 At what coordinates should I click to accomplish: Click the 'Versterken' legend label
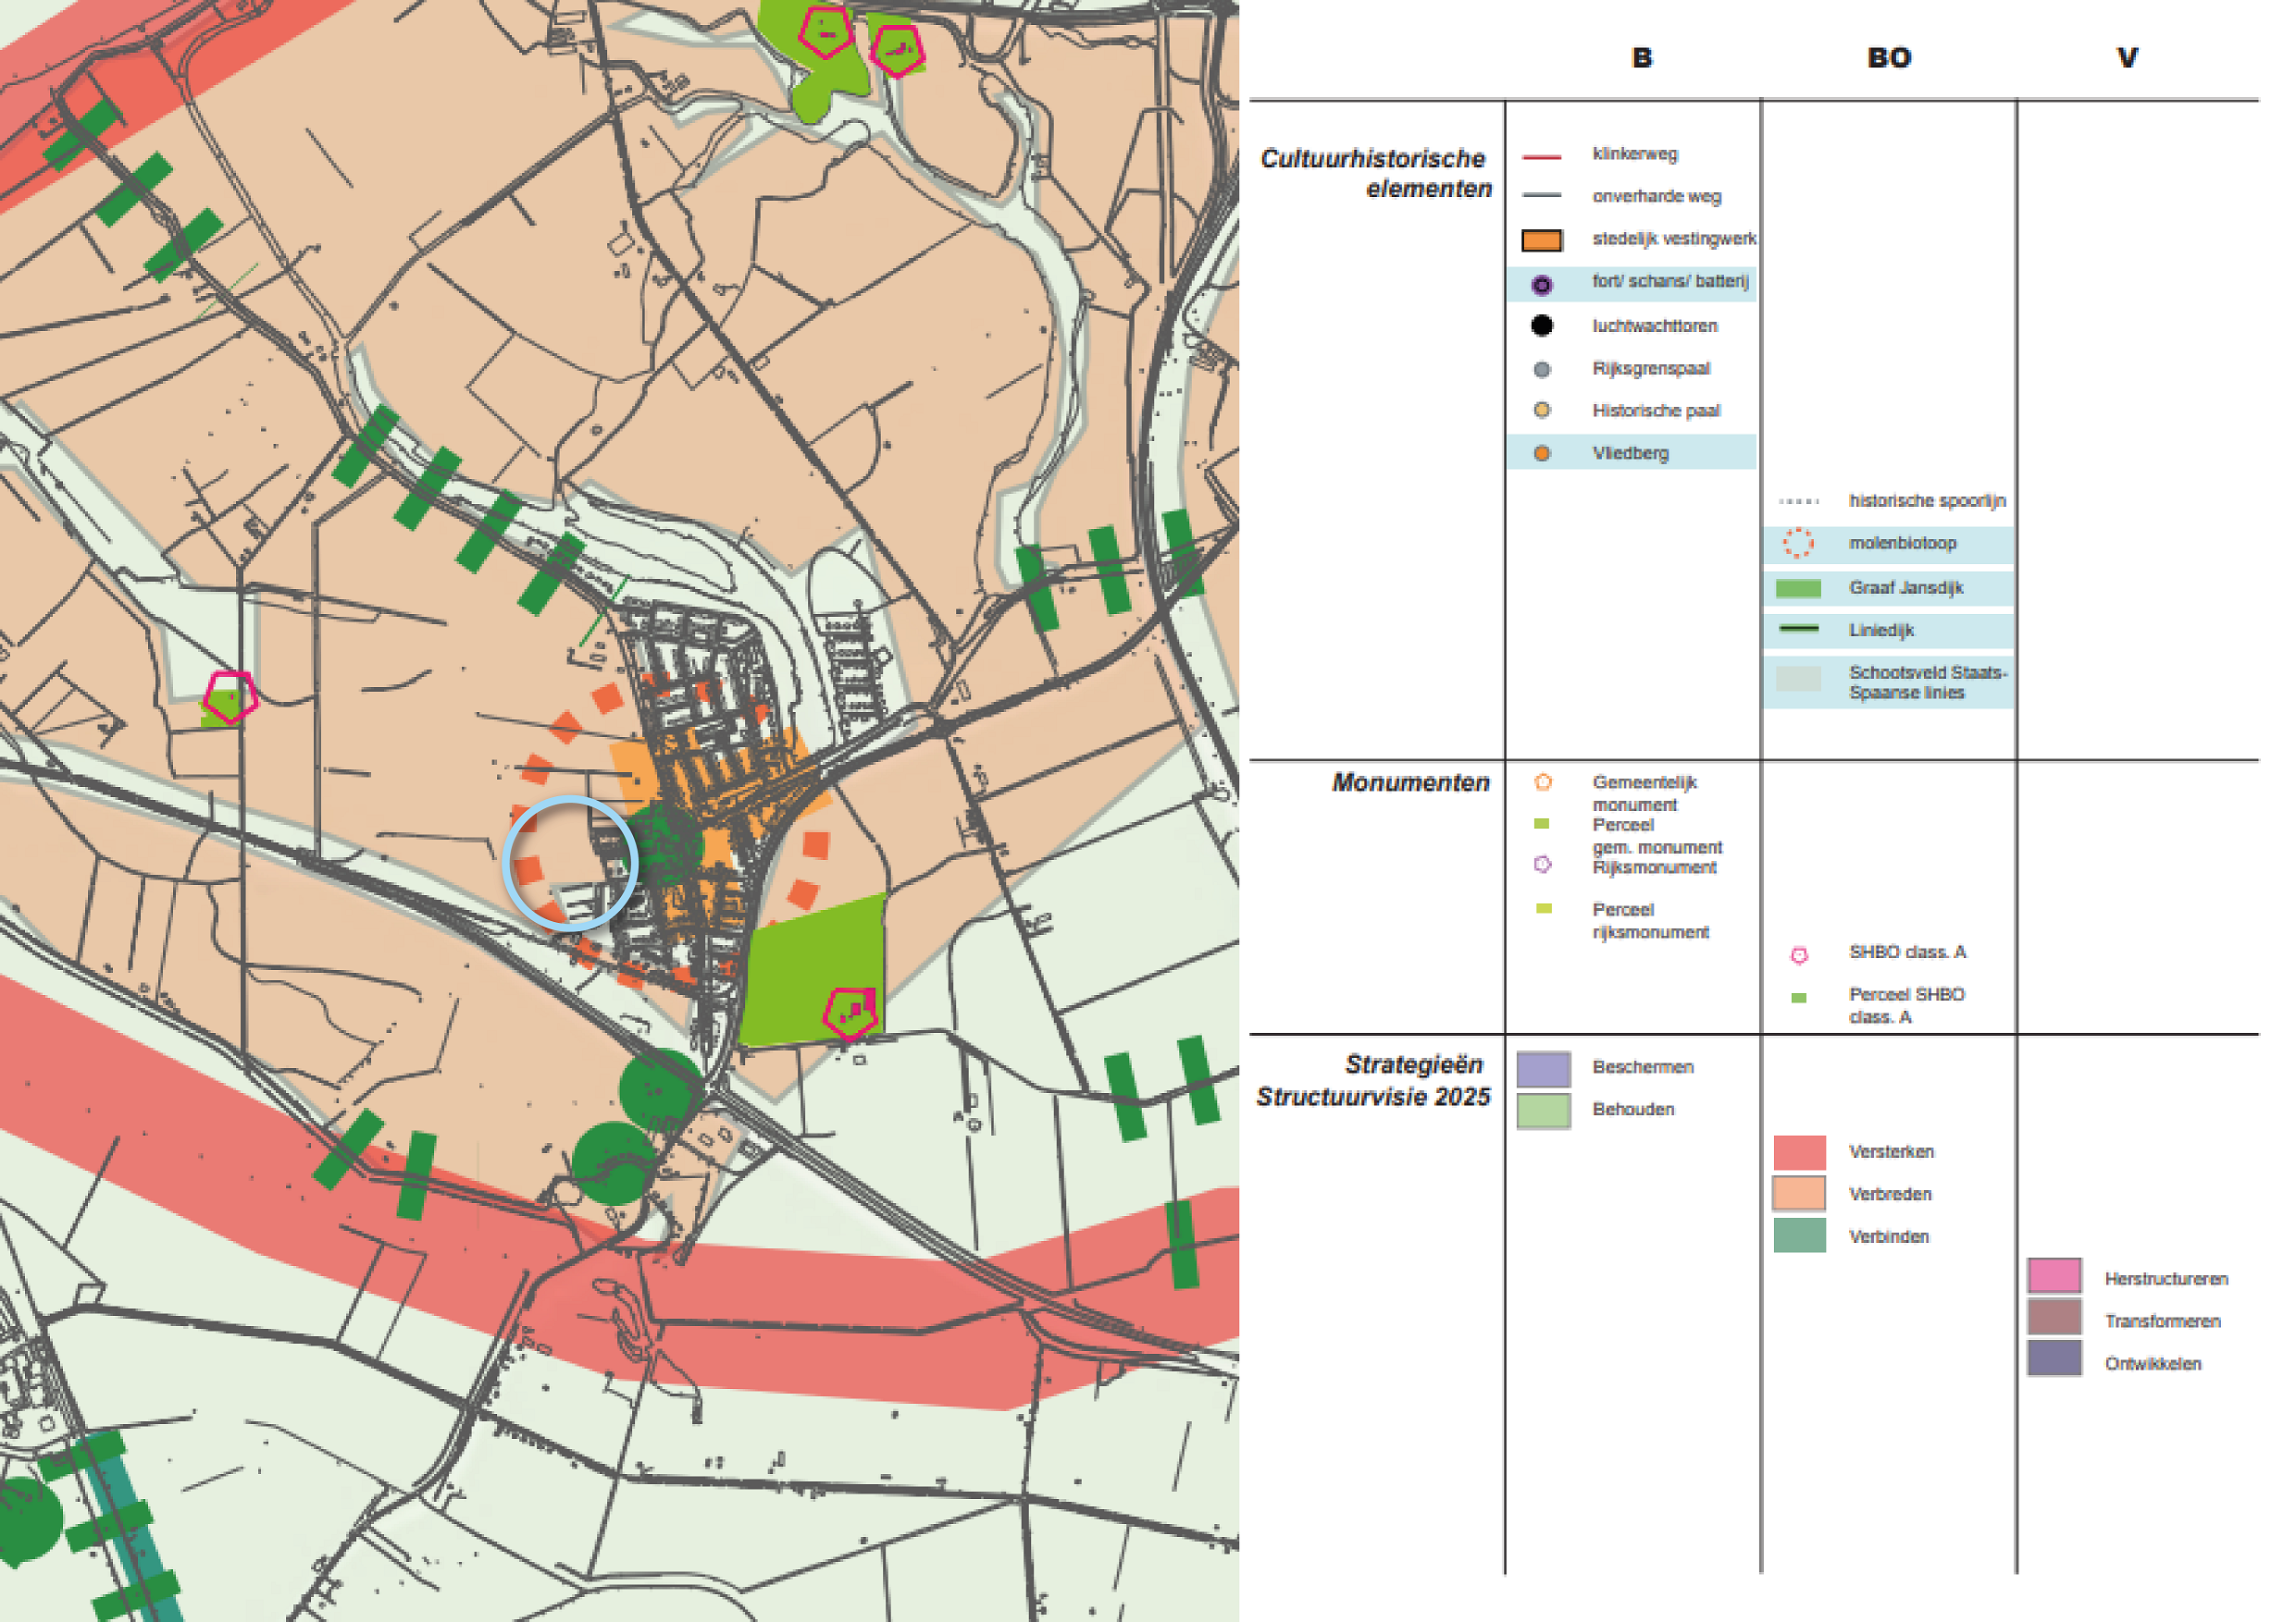(1891, 1152)
